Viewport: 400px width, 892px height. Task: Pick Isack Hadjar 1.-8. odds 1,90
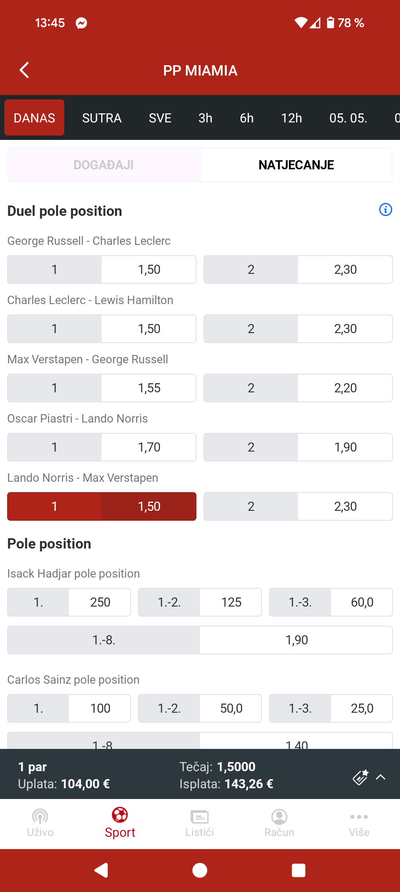[x=200, y=640]
